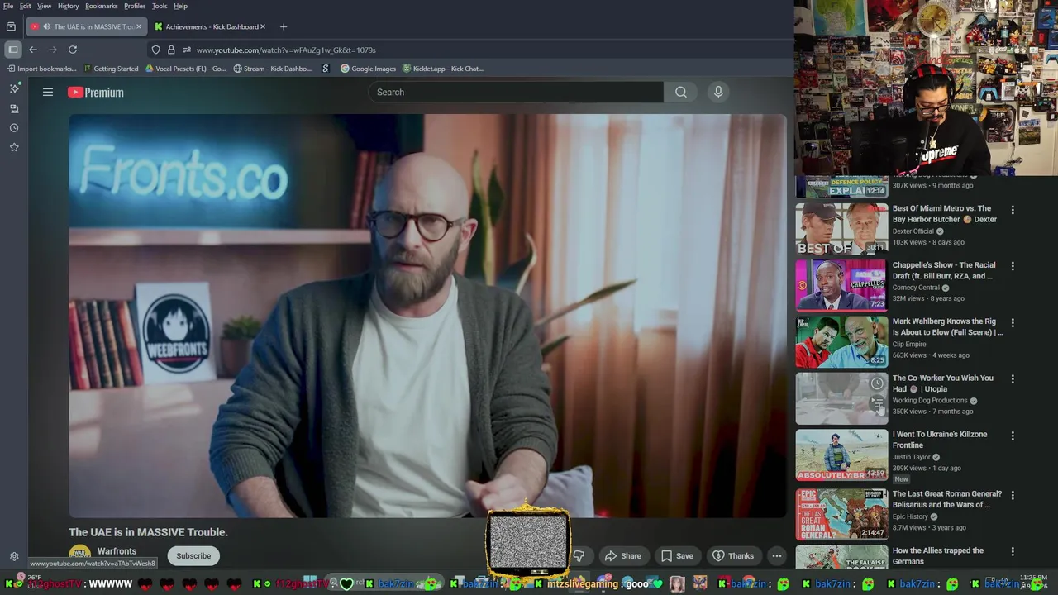Screen dimensions: 1058x595
Task: Share the video
Action: (x=623, y=556)
